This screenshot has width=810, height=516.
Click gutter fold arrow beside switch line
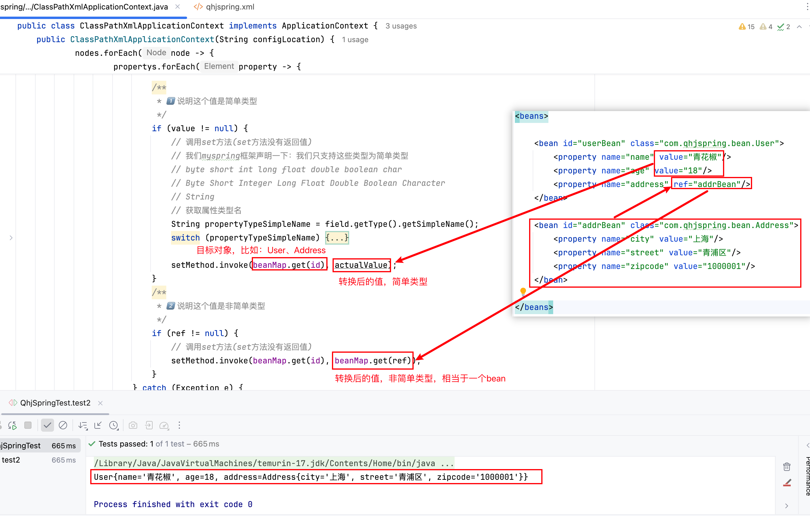click(11, 238)
